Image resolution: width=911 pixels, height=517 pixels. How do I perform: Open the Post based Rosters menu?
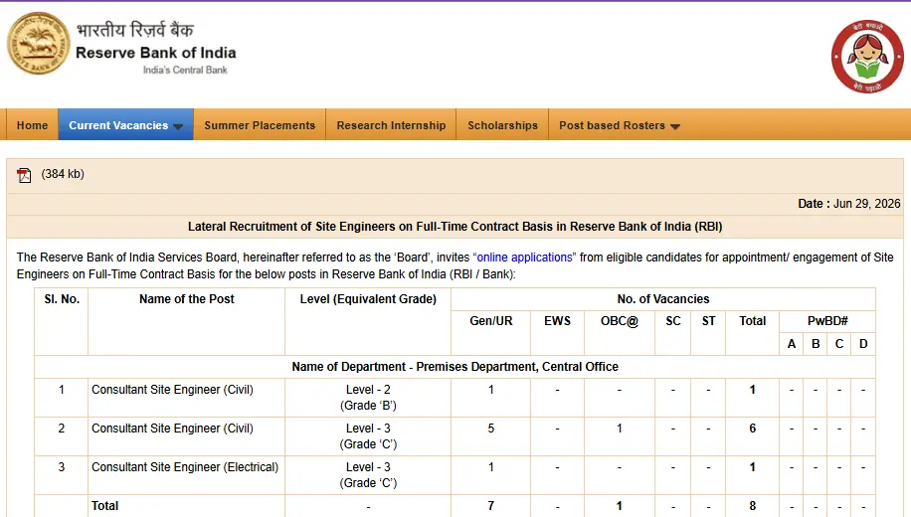[x=620, y=125]
